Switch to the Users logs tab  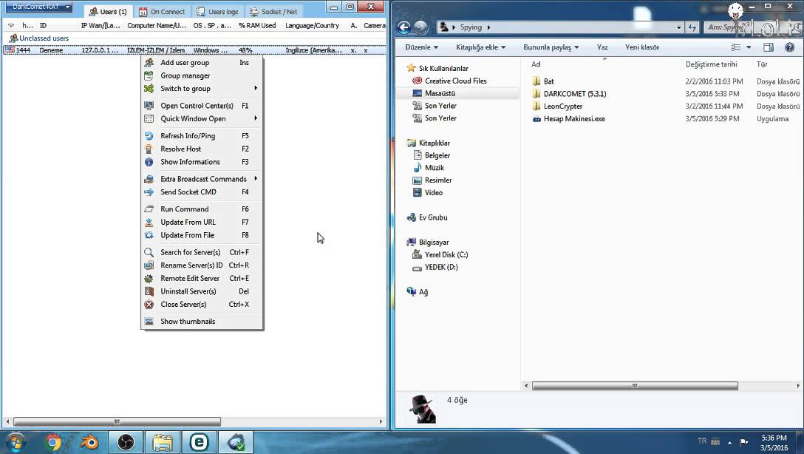[217, 11]
